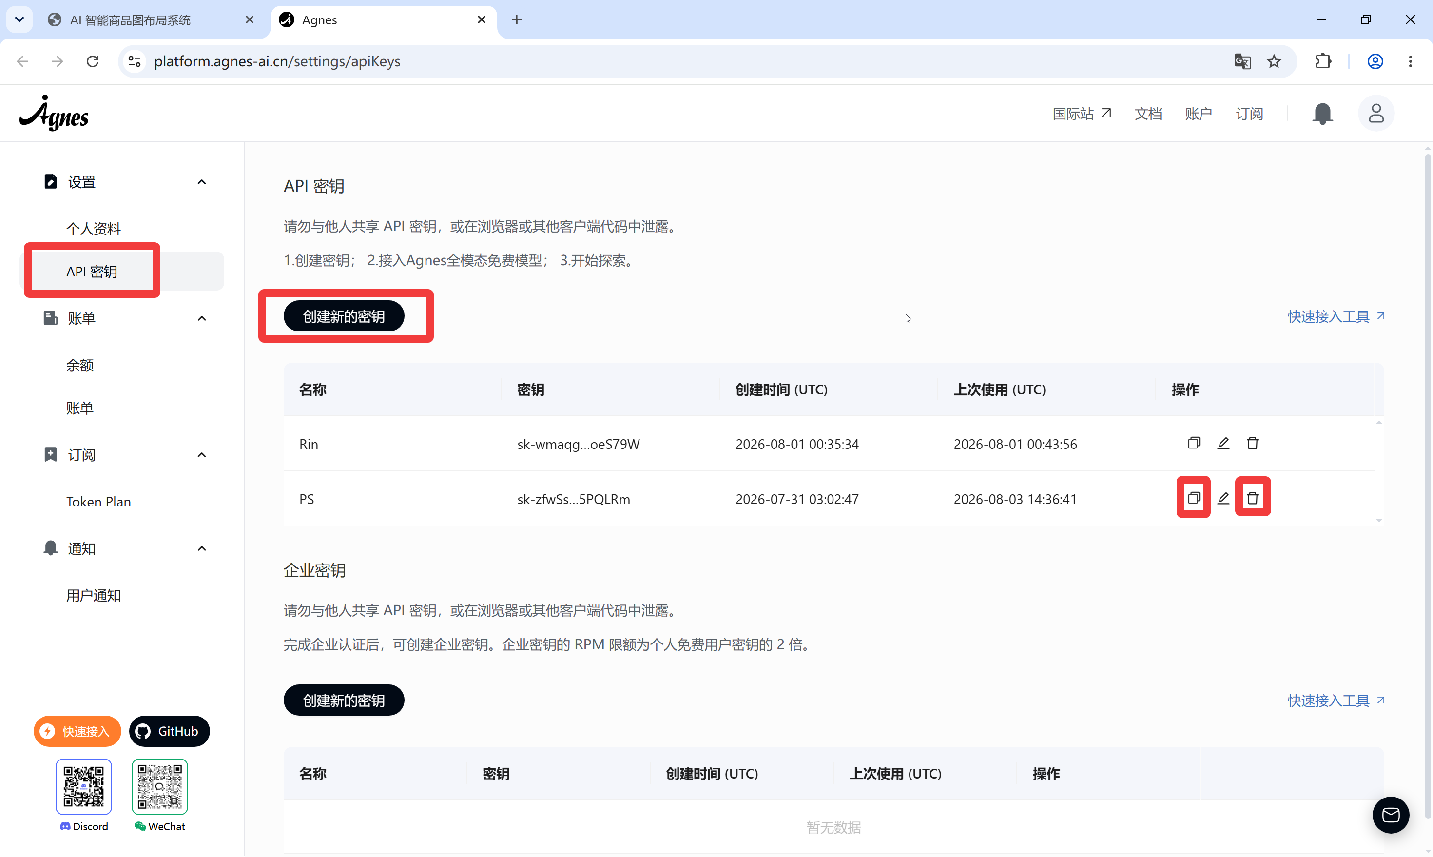1433x857 pixels.
Task: Open the mail support chat bubble
Action: point(1391,815)
